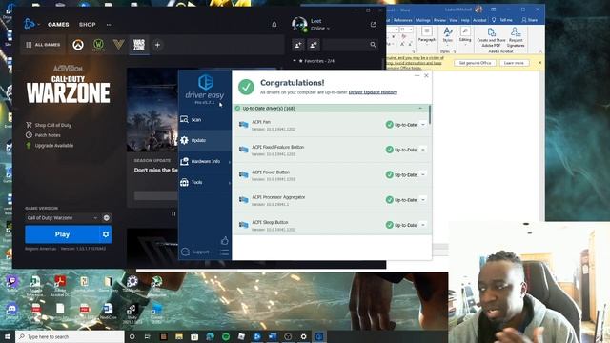The height and width of the screenshot is (343, 610).
Task: Open Scan in Driver Easy sidebar
Action: click(205, 119)
